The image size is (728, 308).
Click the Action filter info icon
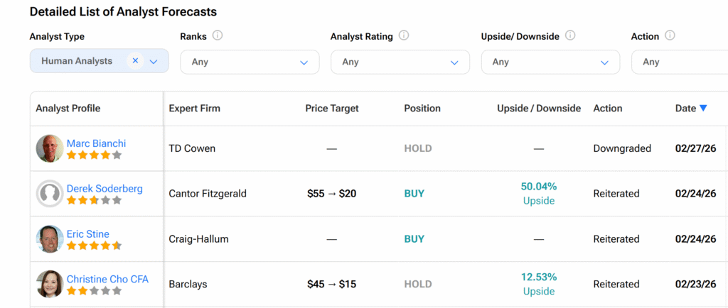pyautogui.click(x=670, y=35)
